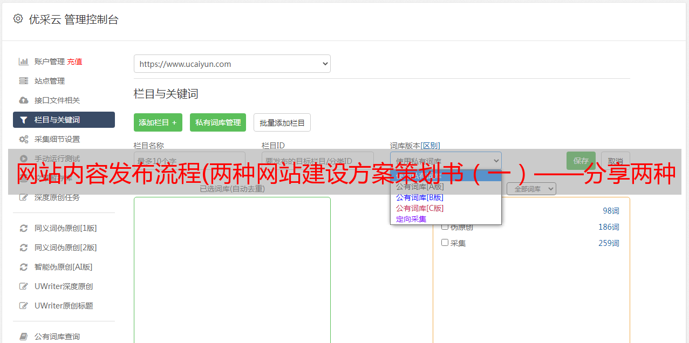
Task: Open 接口文件相关 via its cloud icon
Action: (x=23, y=100)
